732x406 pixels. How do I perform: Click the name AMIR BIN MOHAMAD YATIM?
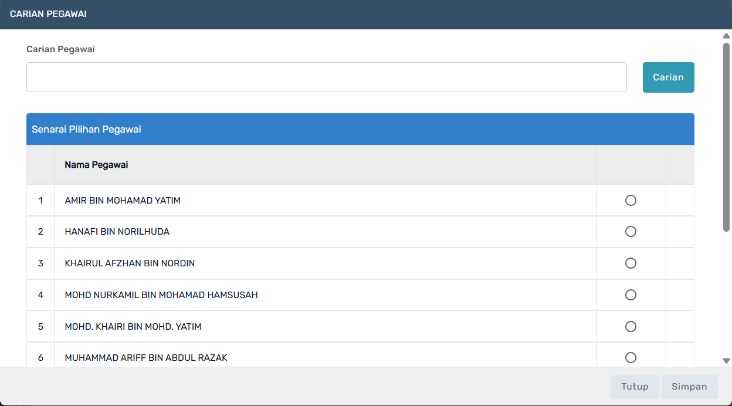click(123, 201)
